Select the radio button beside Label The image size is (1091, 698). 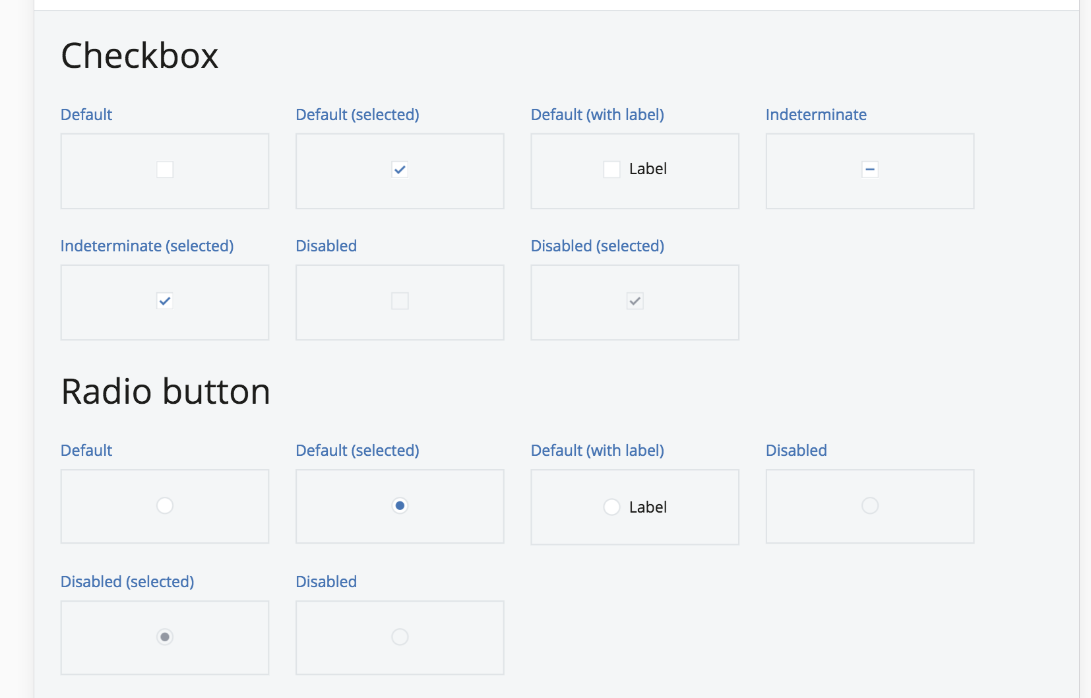(611, 507)
